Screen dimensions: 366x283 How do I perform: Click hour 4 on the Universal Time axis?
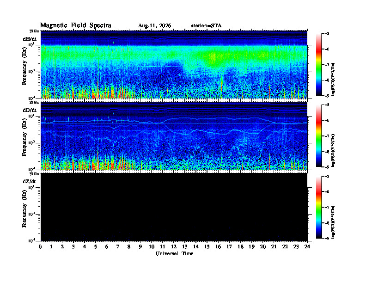point(85,247)
